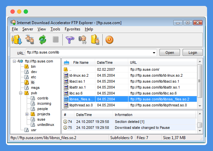Click the Open button

click(170, 53)
